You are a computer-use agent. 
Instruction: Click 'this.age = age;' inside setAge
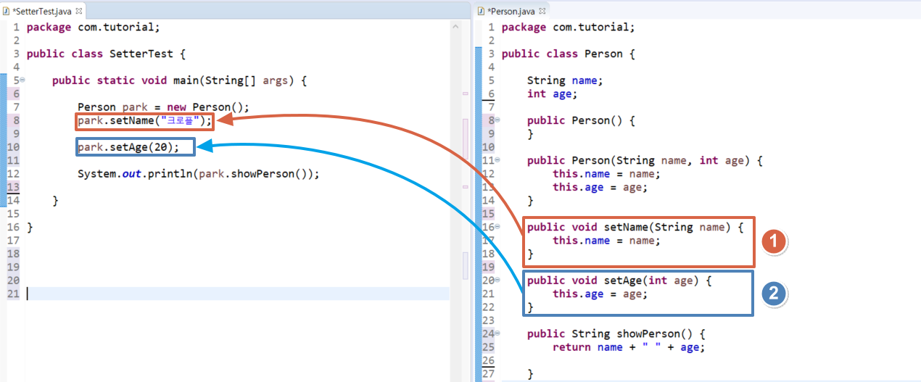(600, 294)
